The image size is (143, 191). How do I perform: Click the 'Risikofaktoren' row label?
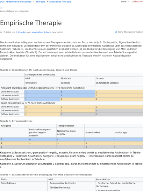pos(8,183)
